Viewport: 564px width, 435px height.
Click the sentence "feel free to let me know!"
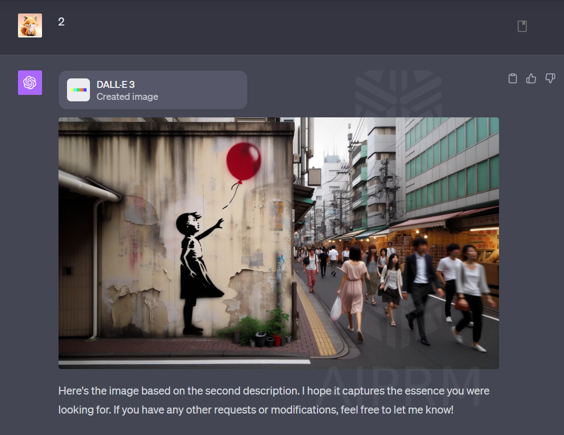tap(396, 410)
